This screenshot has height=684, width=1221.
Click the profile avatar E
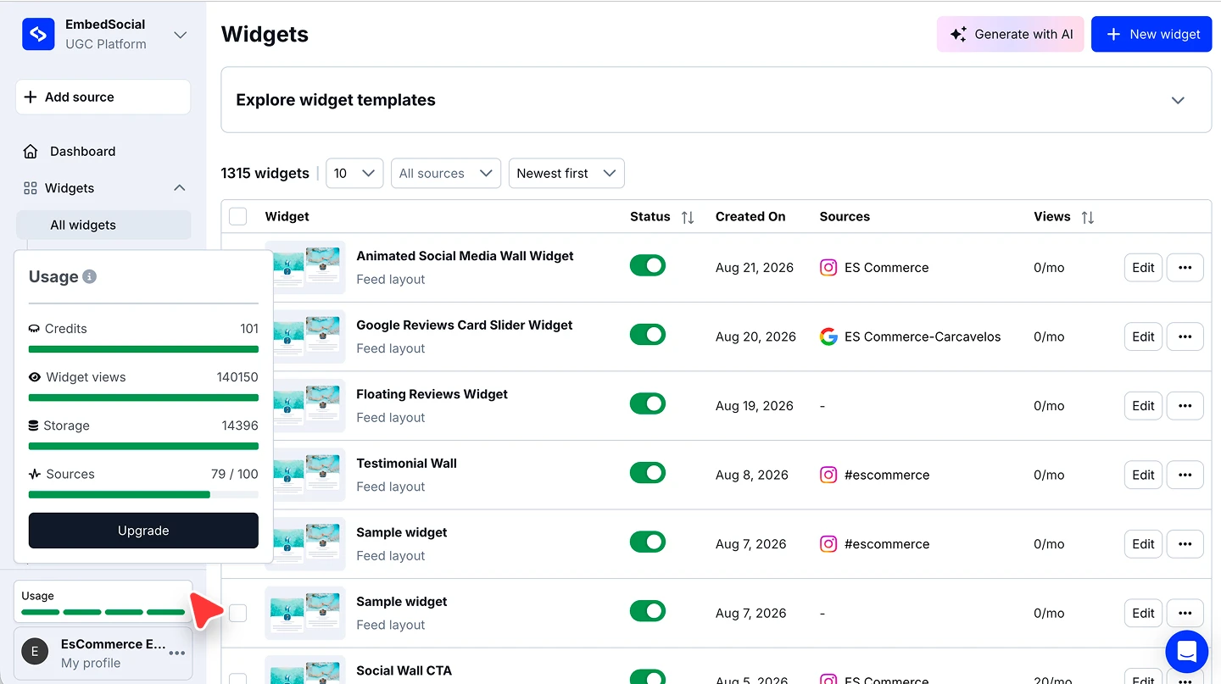coord(35,652)
